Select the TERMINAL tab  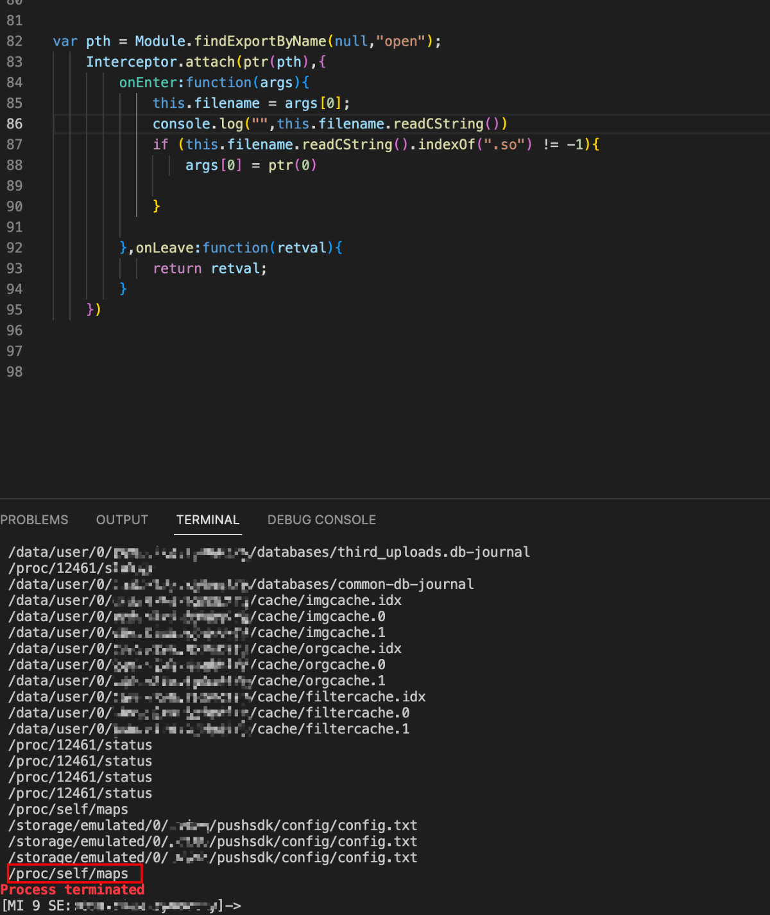207,520
